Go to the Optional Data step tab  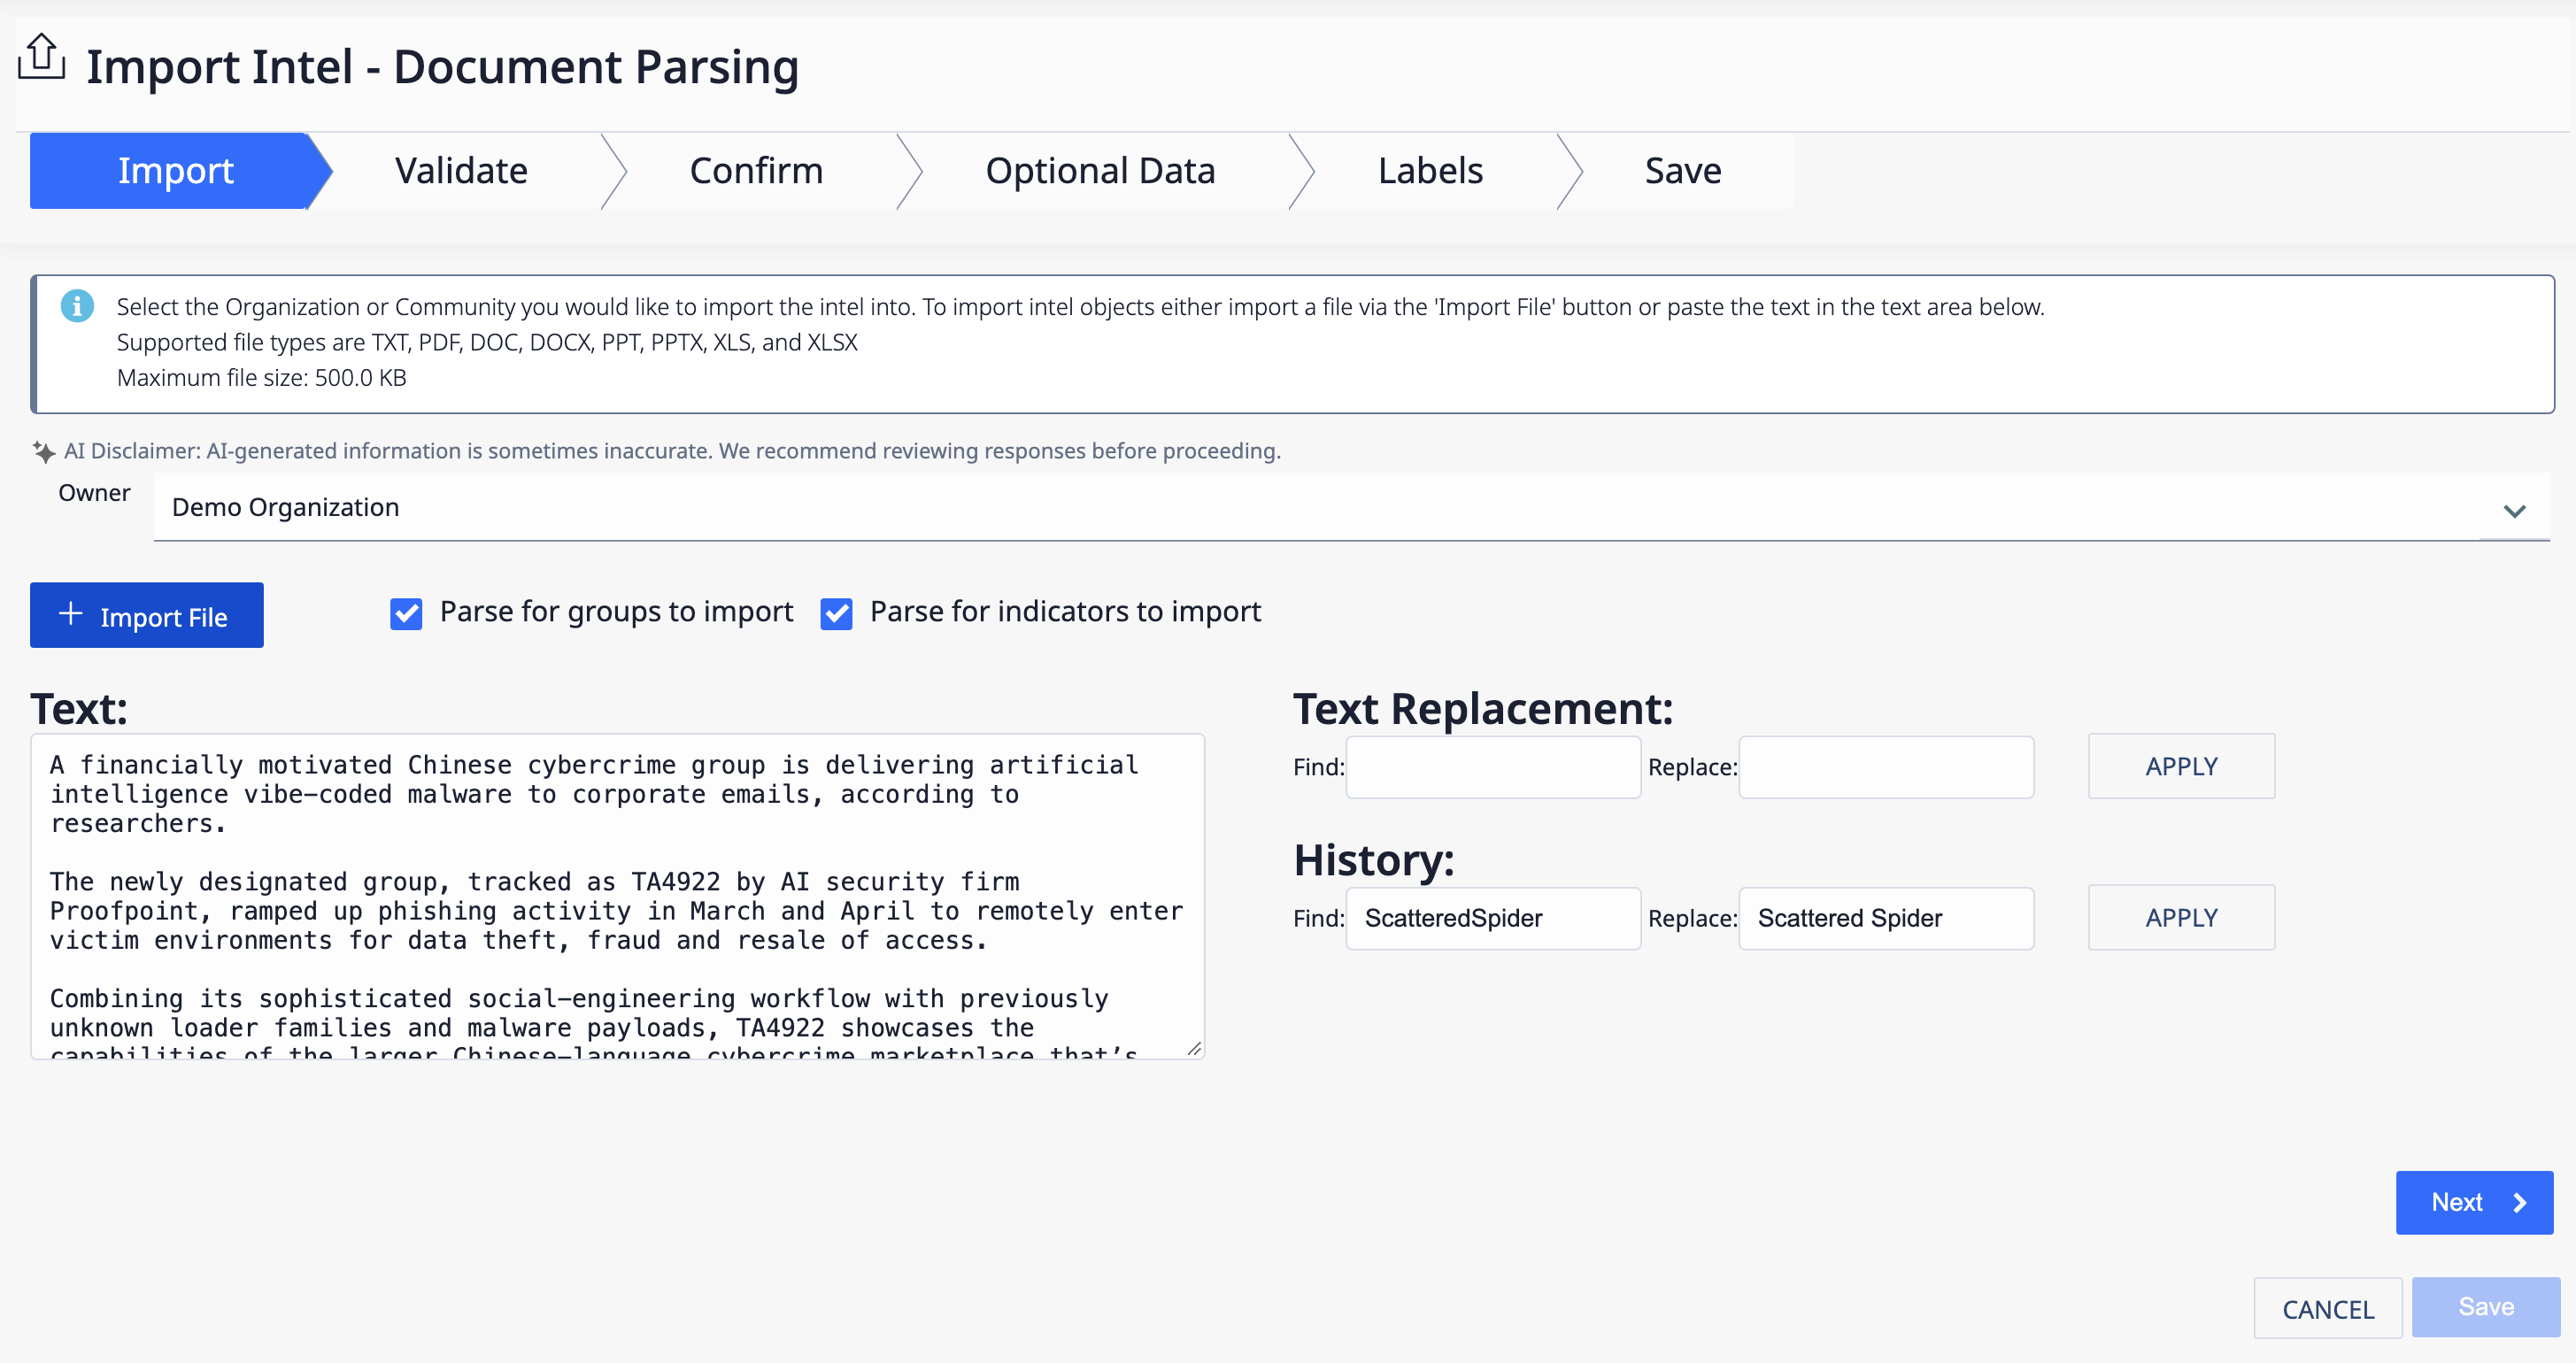[x=1100, y=171]
